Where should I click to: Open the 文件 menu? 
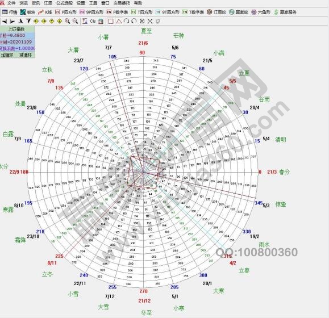click(11, 3)
